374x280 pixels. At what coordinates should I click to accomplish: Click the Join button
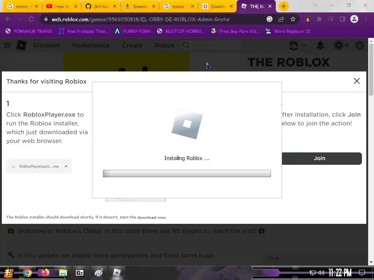322,158
